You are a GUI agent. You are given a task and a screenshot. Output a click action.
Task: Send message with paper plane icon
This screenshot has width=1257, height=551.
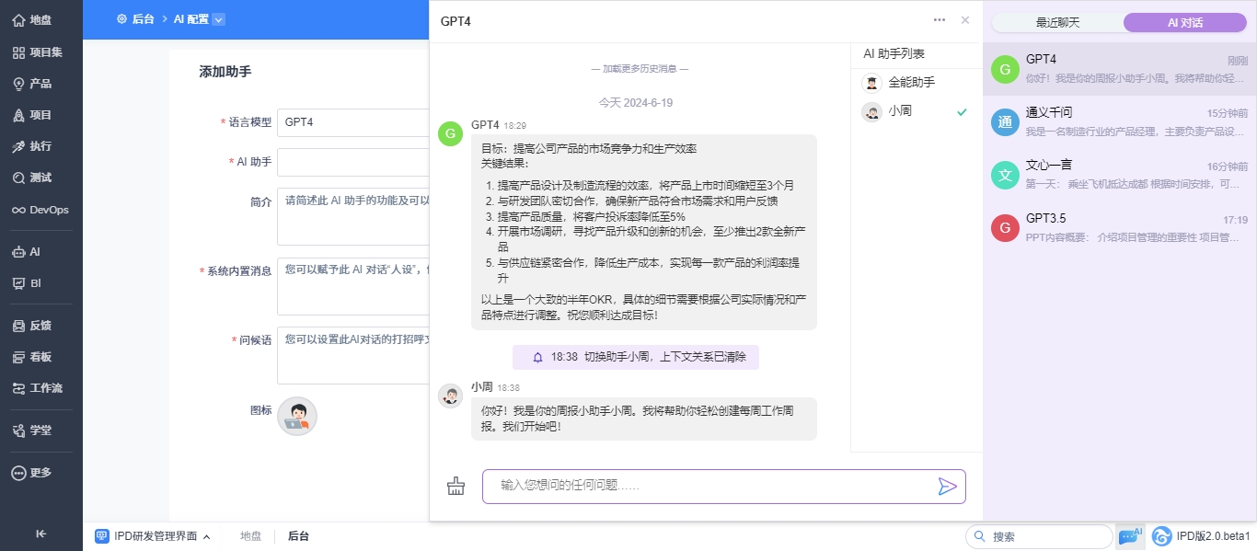(947, 487)
